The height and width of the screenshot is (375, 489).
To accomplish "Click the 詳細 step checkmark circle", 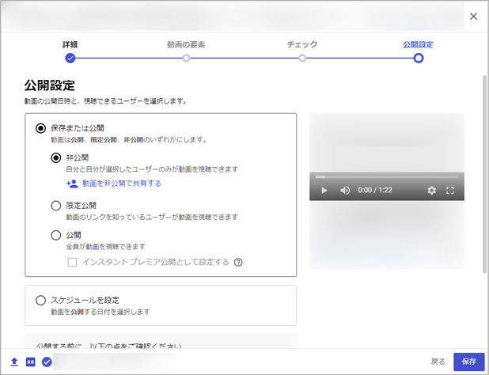I will [x=70, y=58].
